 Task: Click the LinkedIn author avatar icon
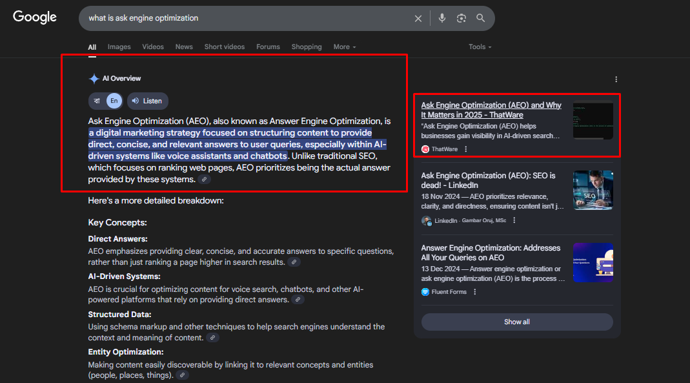(427, 220)
